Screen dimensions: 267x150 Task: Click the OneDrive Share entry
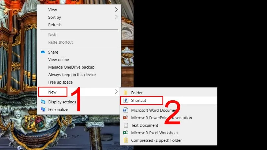[79, 52]
